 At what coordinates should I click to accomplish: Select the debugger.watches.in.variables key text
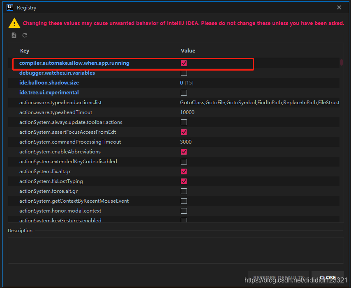point(57,73)
